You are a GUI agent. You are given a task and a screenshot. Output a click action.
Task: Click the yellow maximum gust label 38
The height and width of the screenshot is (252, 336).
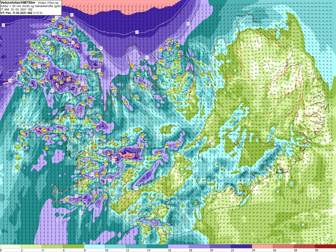69,79
